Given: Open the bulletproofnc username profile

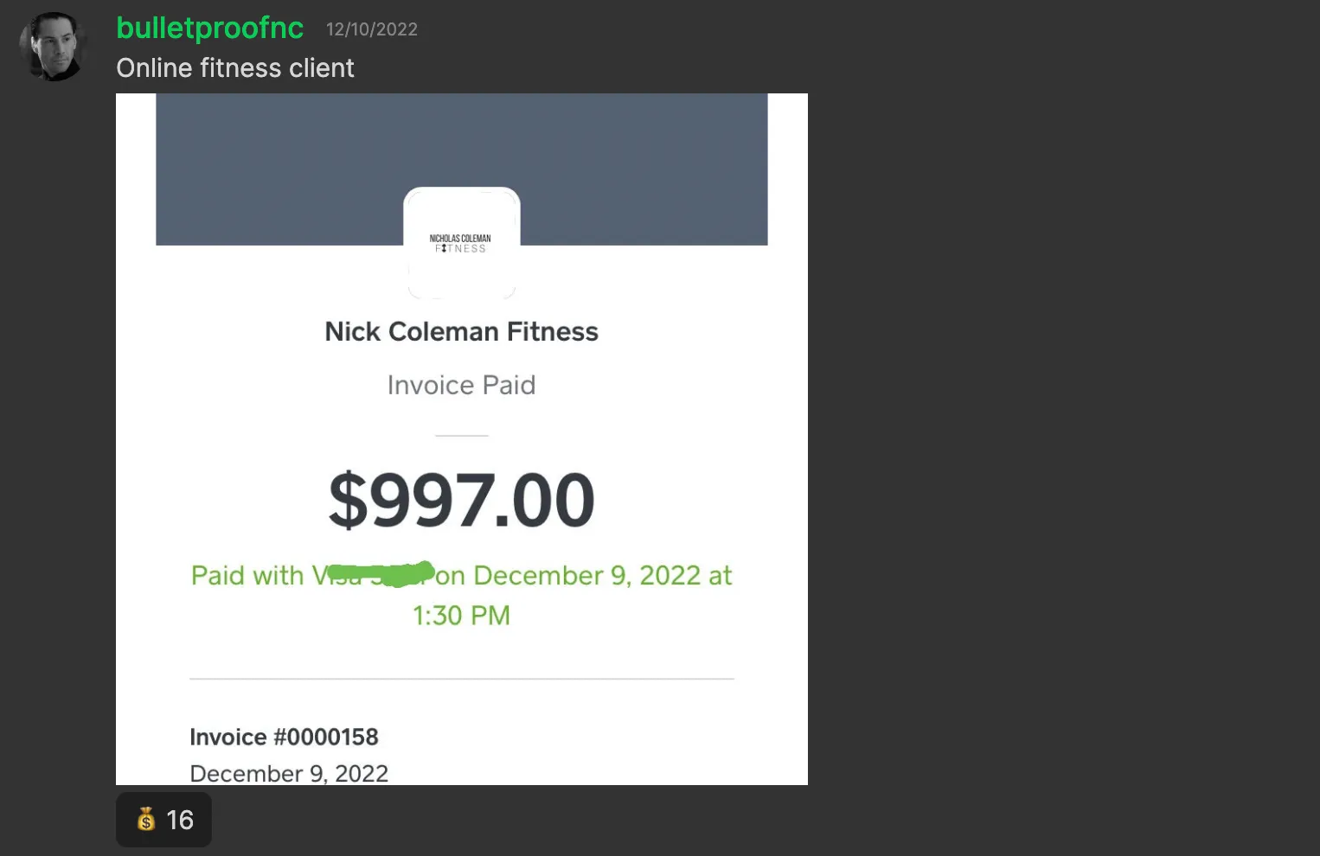Looking at the screenshot, I should click(210, 28).
